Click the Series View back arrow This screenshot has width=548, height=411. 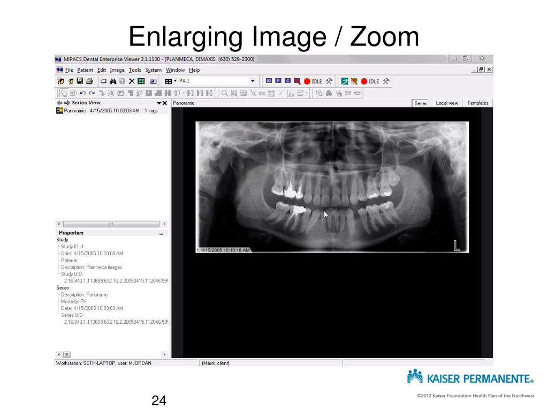59,103
